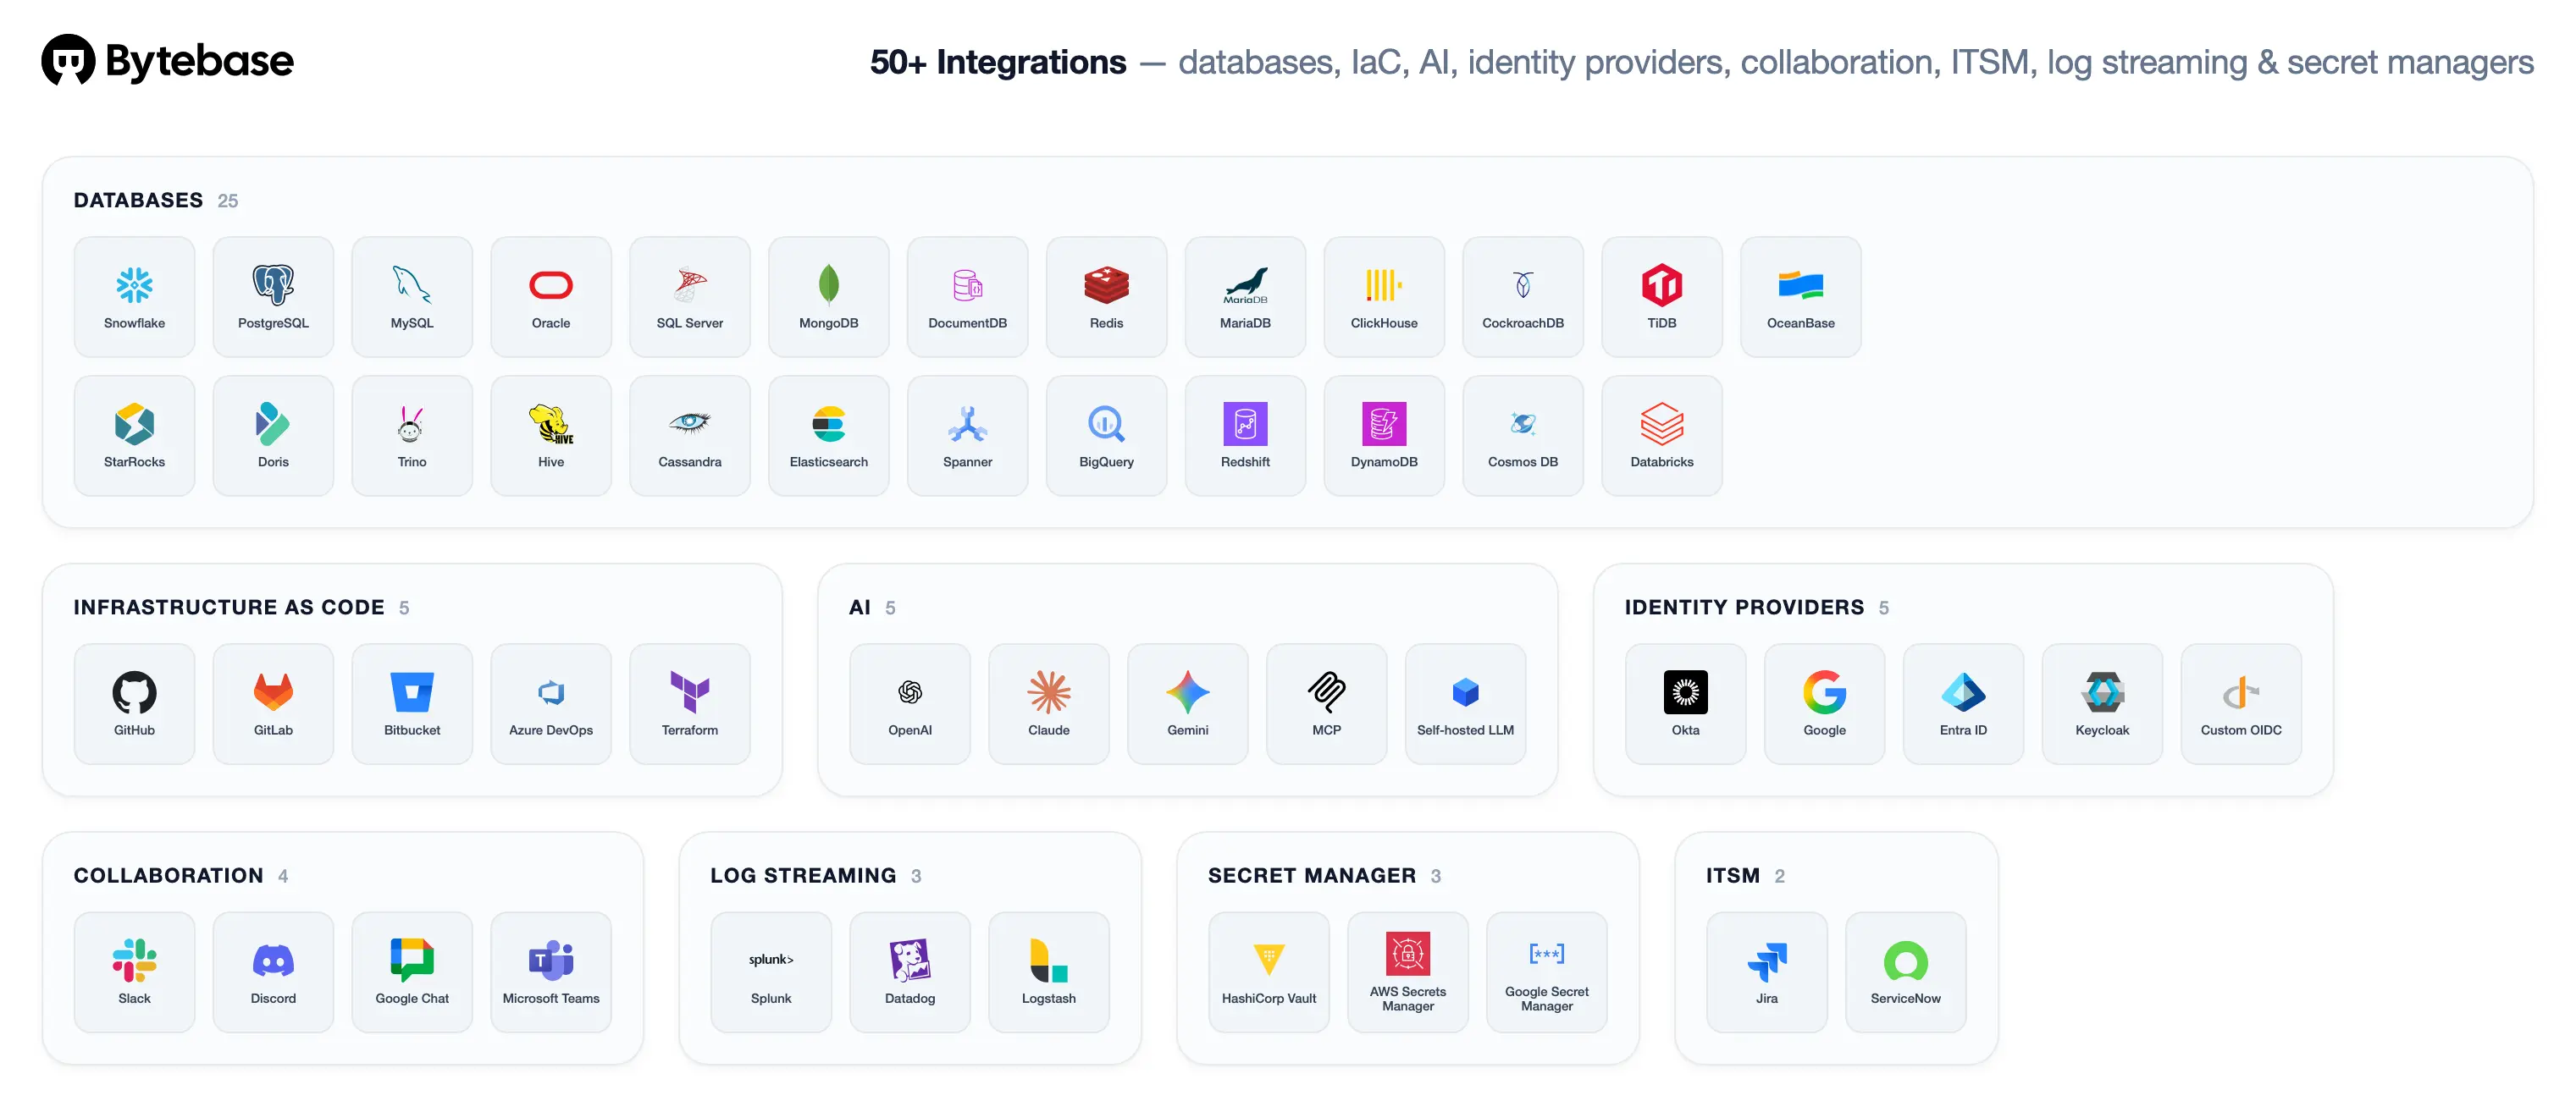Click the Google Chat card
This screenshot has width=2576, height=1112.
[412, 972]
